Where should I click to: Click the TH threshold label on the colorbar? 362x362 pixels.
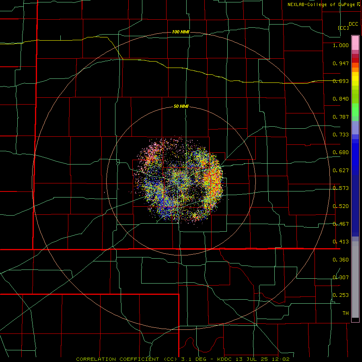(346, 313)
